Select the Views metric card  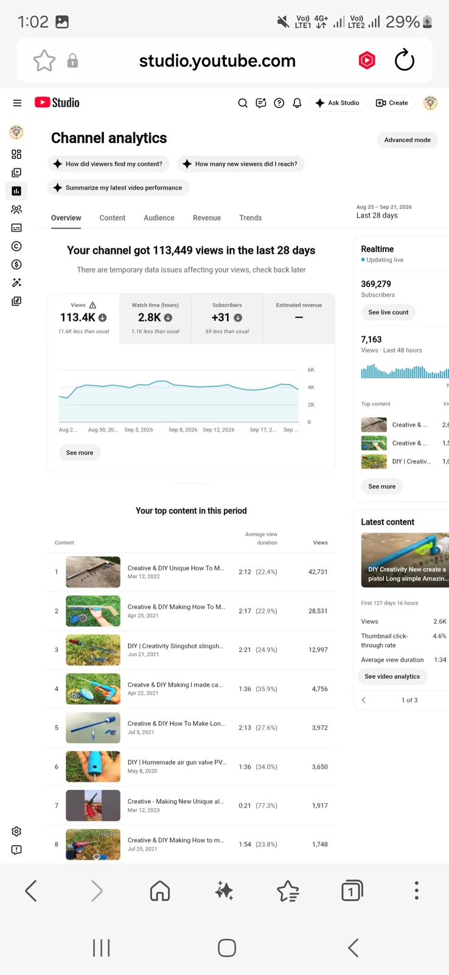click(83, 319)
